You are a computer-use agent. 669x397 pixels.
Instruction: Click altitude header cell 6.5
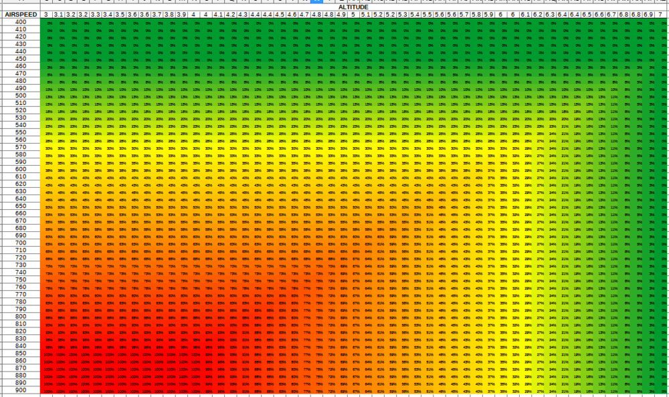click(x=587, y=15)
